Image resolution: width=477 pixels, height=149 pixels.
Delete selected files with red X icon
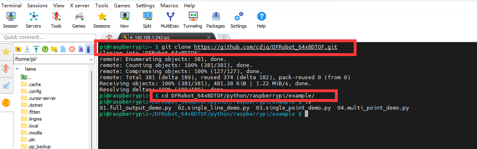click(x=72, y=49)
